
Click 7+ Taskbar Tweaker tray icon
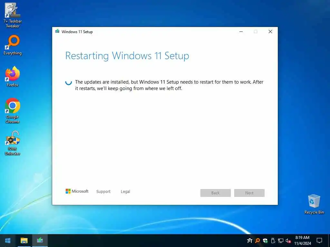(x=250, y=241)
